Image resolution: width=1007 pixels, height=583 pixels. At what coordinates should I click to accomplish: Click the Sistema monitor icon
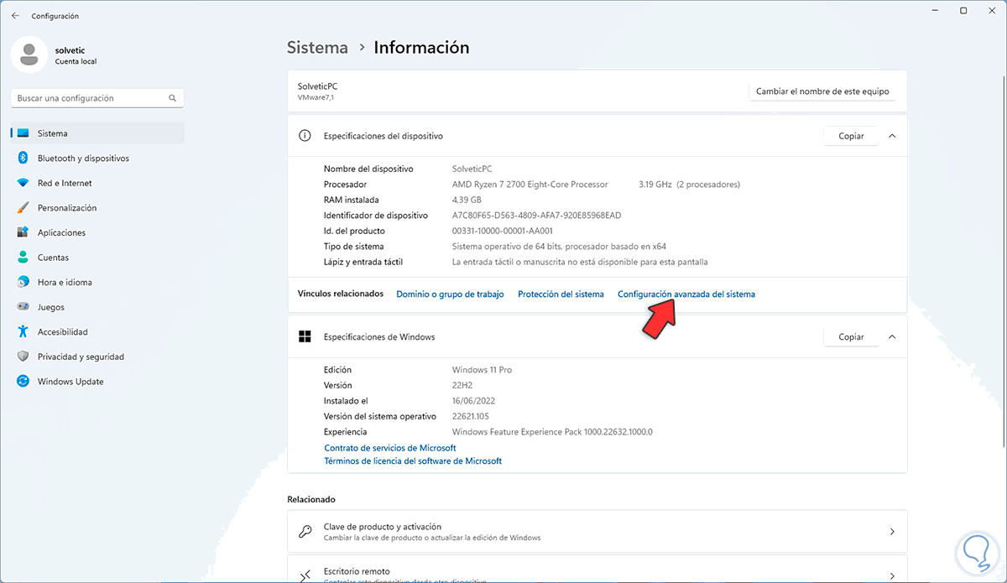click(x=23, y=133)
